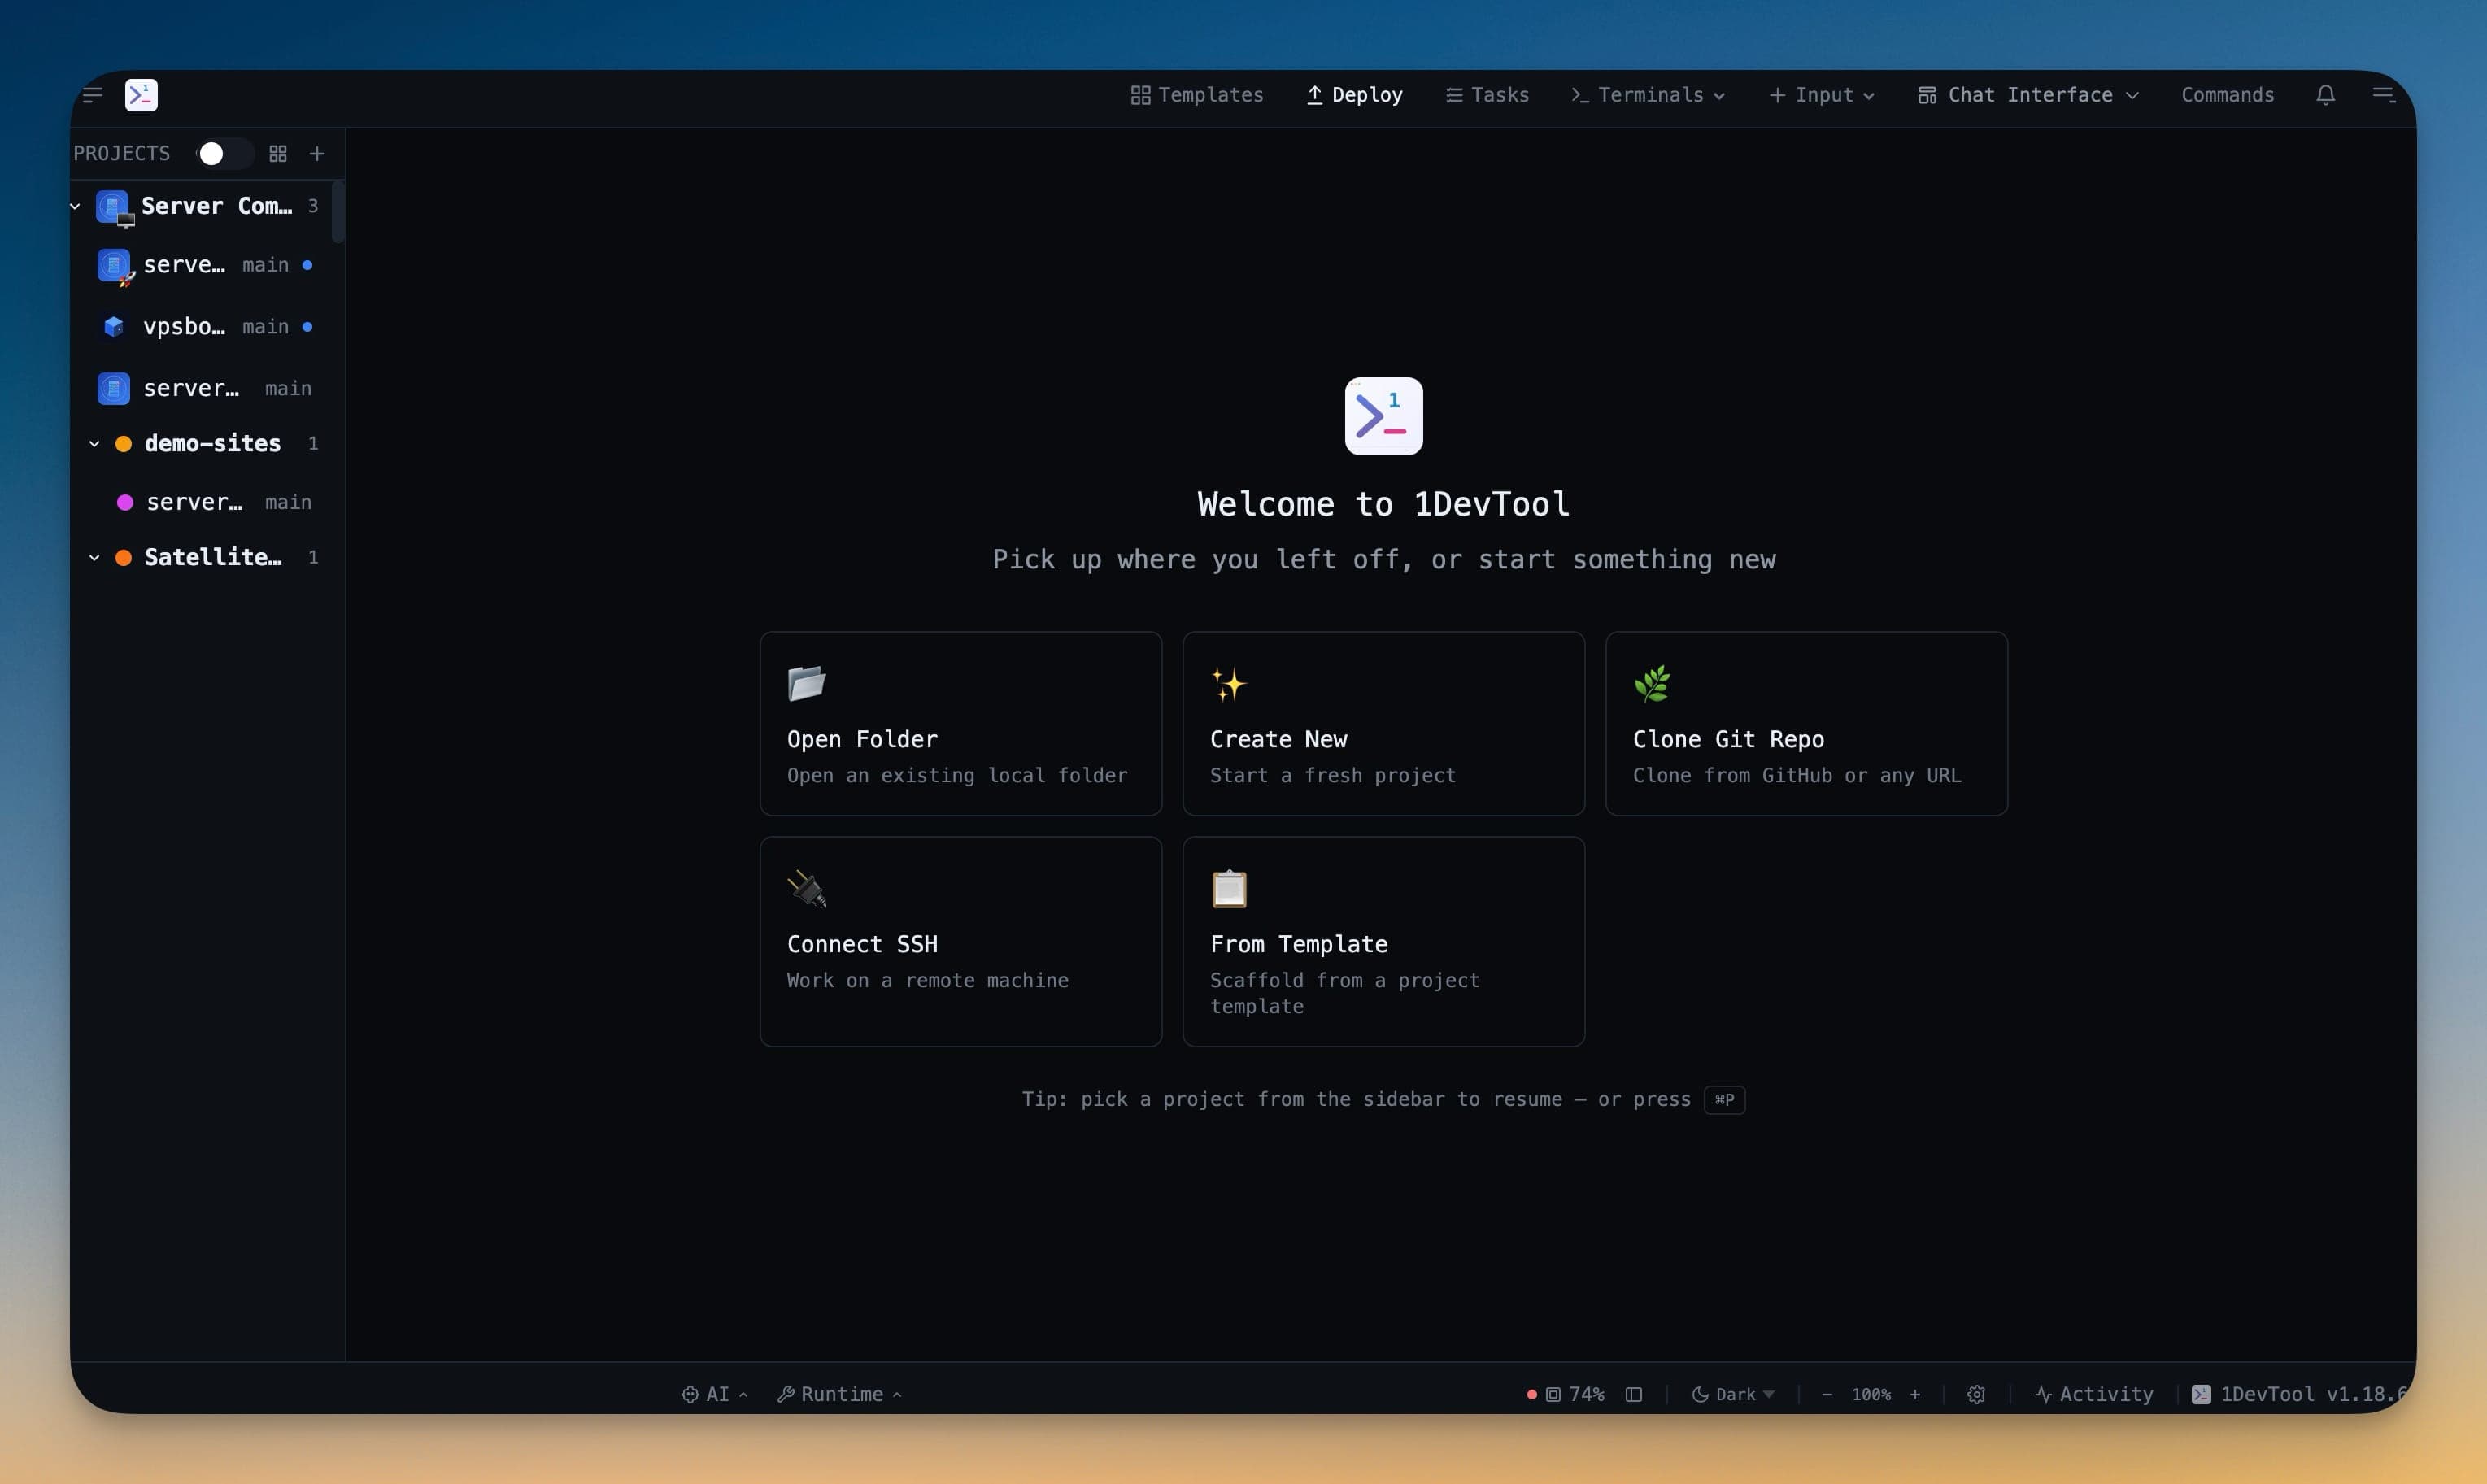Click the 1DevTool logo in the top bar
Image resolution: width=2487 pixels, height=1484 pixels.
coord(141,95)
